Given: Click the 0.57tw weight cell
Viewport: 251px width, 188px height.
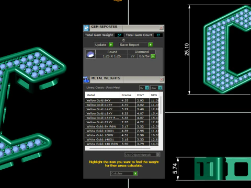Looking at the screenshot, I should tap(144, 56).
